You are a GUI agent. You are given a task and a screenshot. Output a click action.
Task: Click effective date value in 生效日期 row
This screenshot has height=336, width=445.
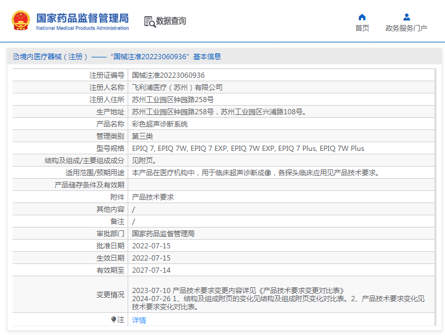click(151, 258)
